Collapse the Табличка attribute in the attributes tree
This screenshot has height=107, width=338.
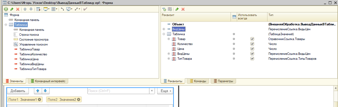164,34
